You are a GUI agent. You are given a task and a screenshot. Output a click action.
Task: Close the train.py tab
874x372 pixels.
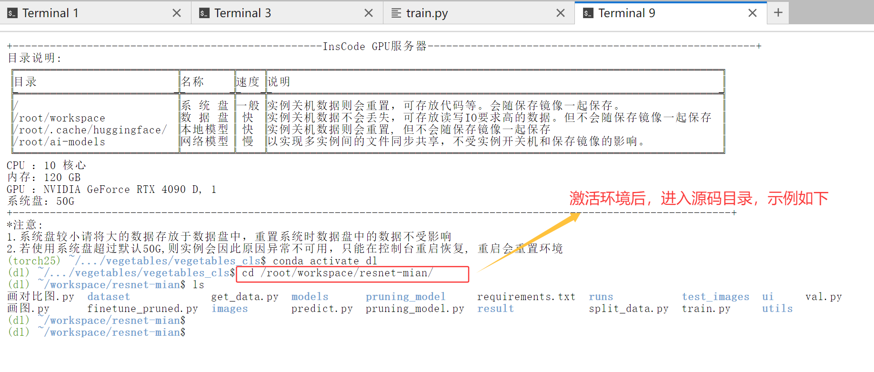(561, 13)
